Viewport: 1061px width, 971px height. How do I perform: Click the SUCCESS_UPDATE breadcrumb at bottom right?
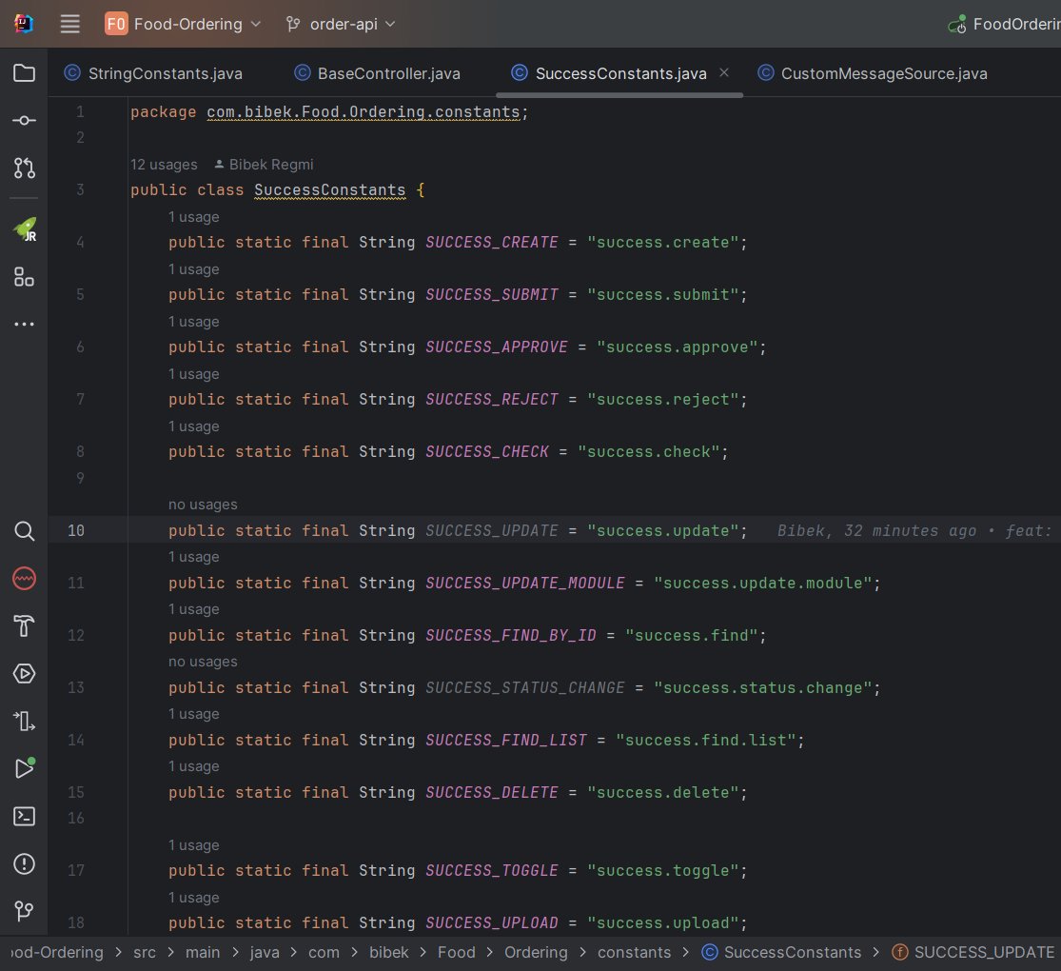pyautogui.click(x=973, y=952)
